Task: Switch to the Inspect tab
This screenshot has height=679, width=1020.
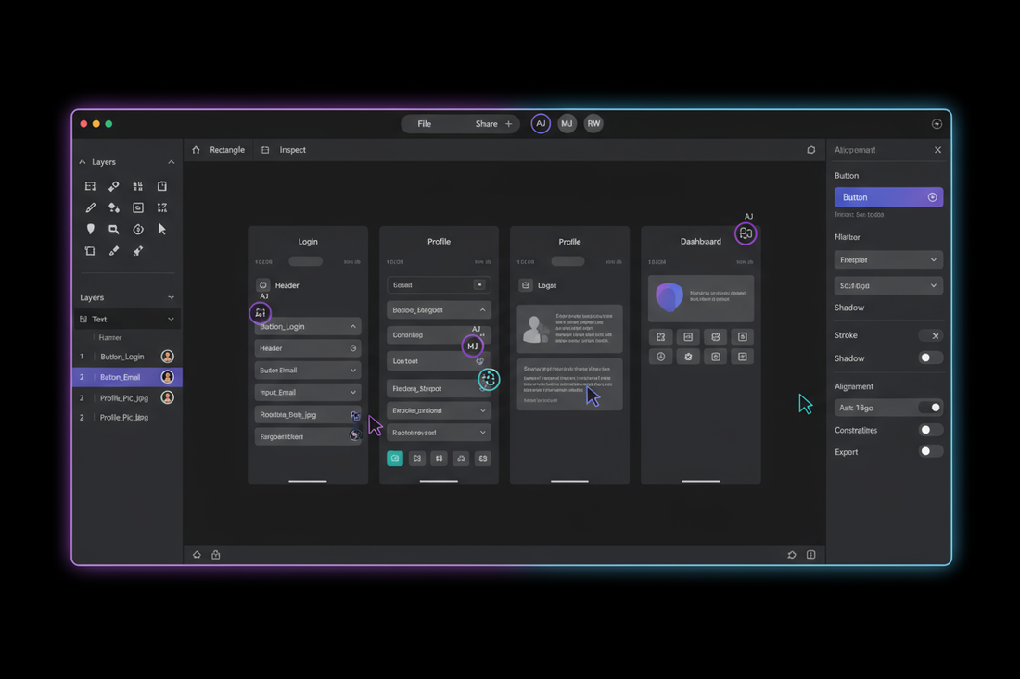Action: click(292, 150)
